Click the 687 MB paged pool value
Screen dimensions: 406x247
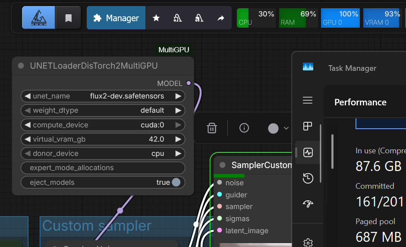tap(378, 237)
